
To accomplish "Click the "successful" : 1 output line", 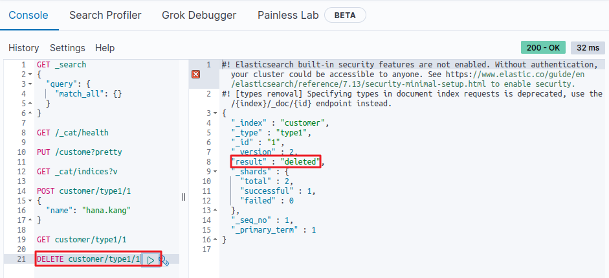I will (x=278, y=191).
